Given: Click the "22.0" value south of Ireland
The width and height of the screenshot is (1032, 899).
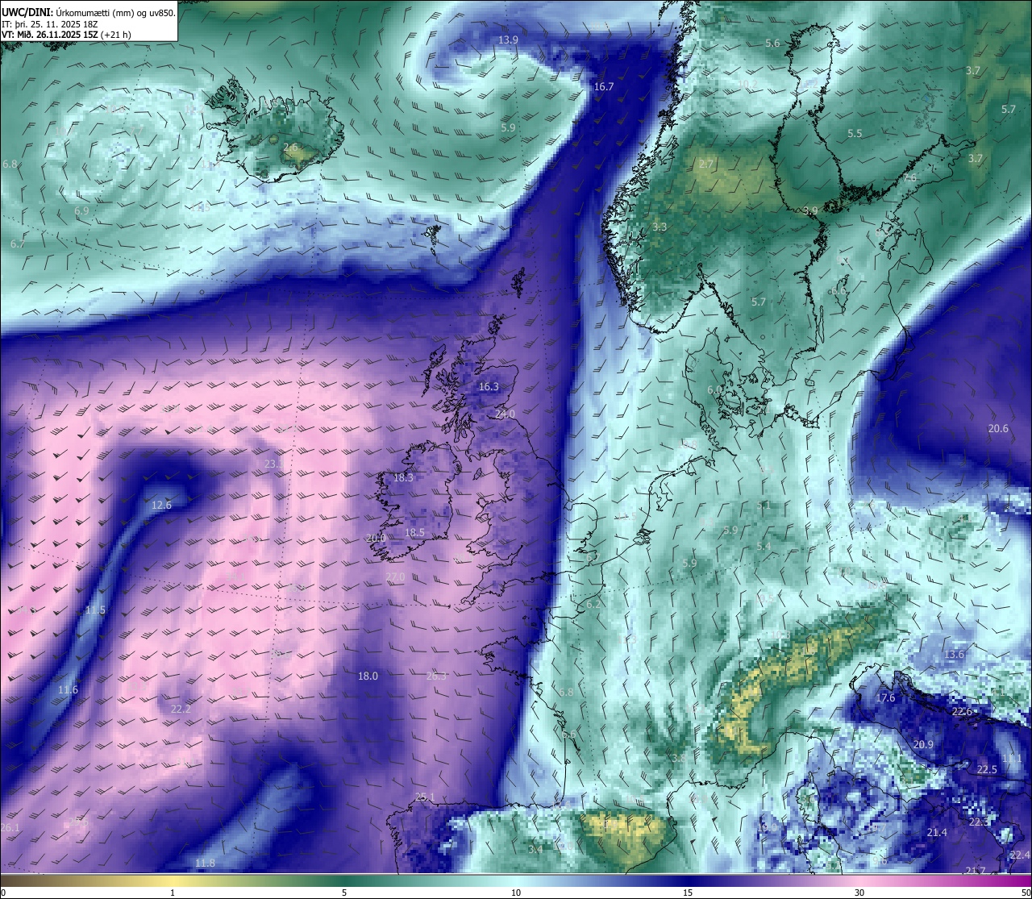Looking at the screenshot, I should [395, 577].
